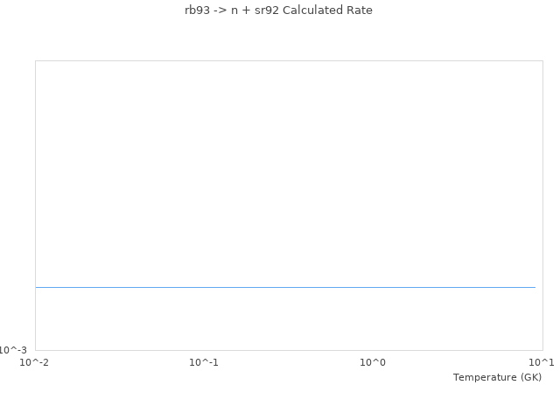Click the right end of the blue line
The image size is (560, 420).
click(534, 287)
